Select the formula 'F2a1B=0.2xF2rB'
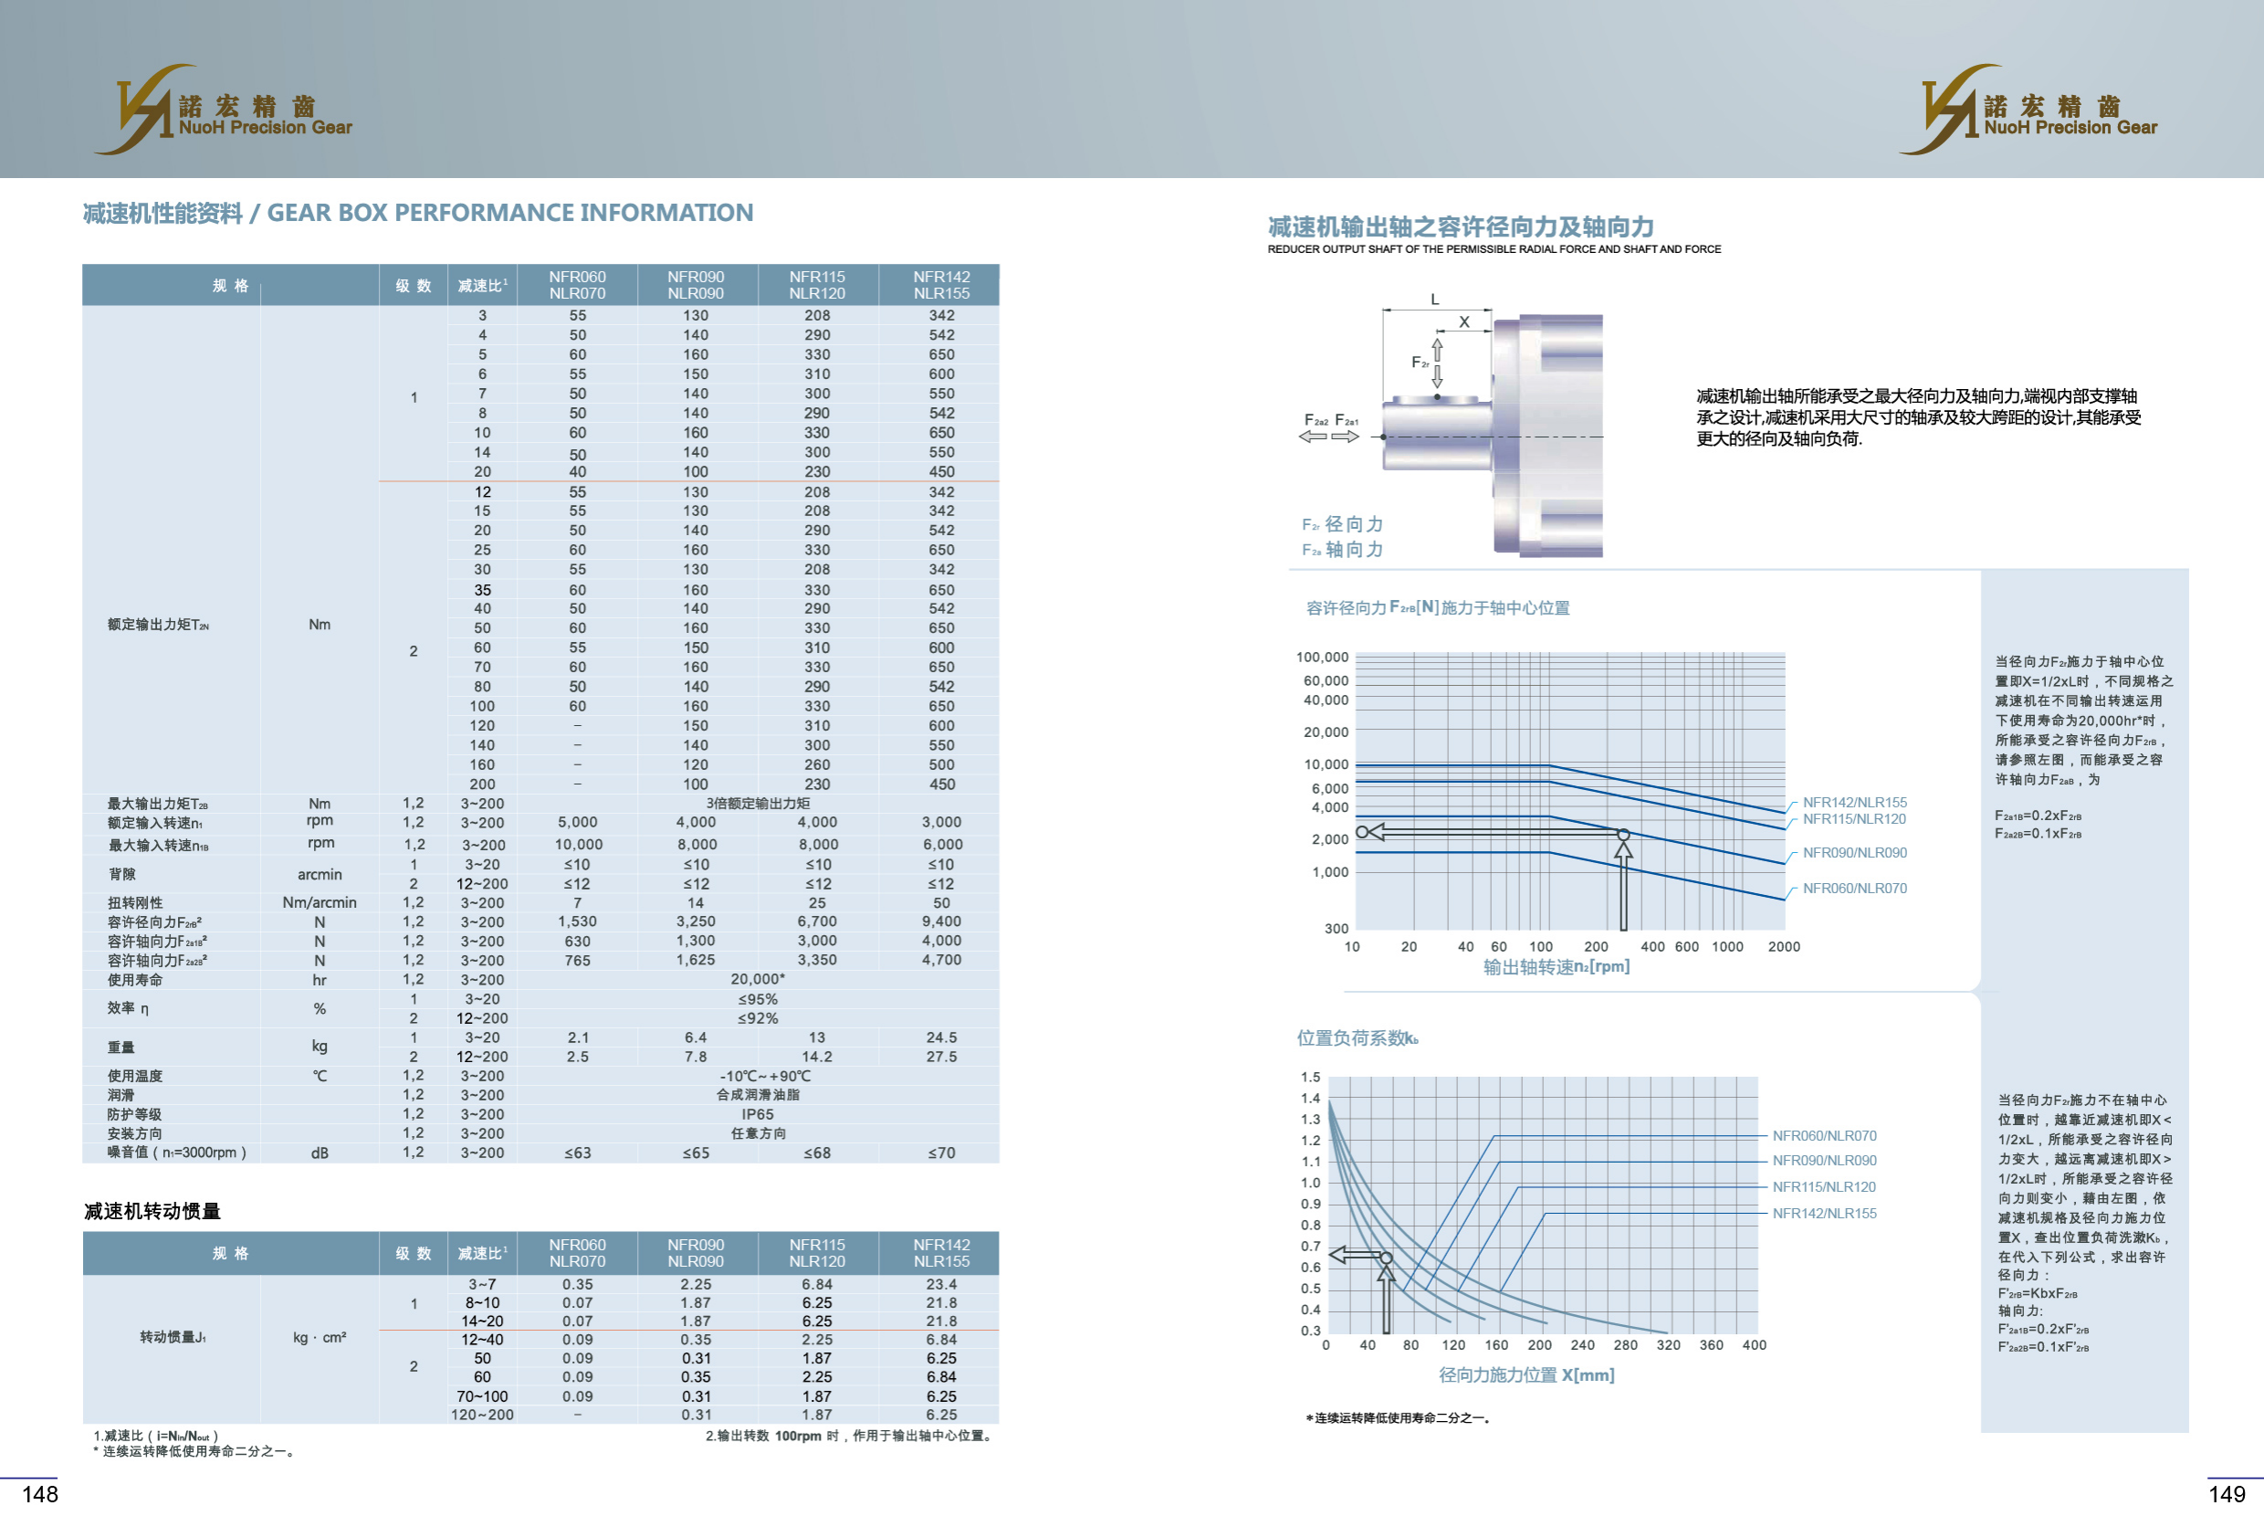Viewport: 2264px width, 1537px height. tap(2038, 816)
